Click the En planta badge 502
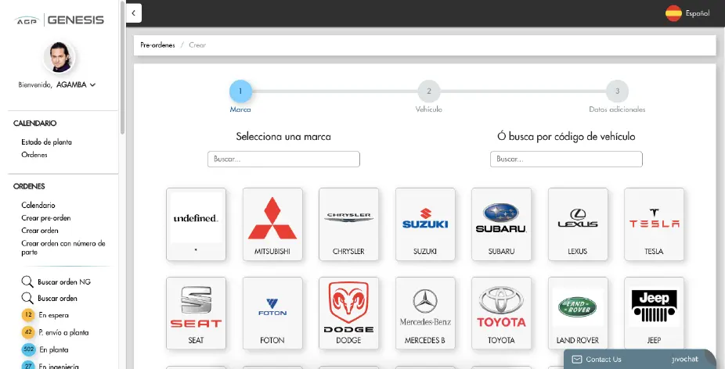The image size is (725, 369). click(x=28, y=349)
